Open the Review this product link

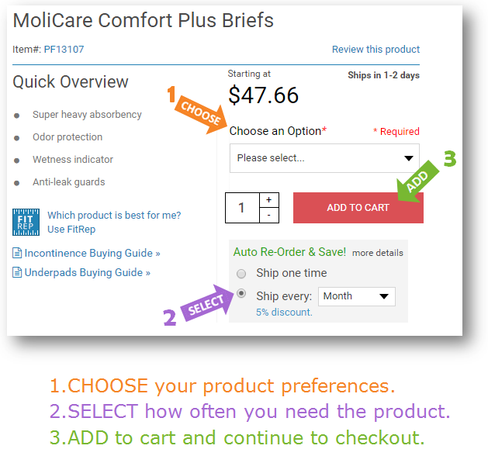tap(376, 49)
